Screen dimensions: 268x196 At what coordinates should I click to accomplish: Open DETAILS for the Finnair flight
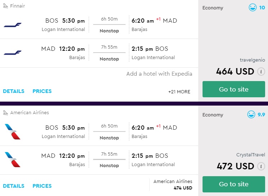point(14,91)
